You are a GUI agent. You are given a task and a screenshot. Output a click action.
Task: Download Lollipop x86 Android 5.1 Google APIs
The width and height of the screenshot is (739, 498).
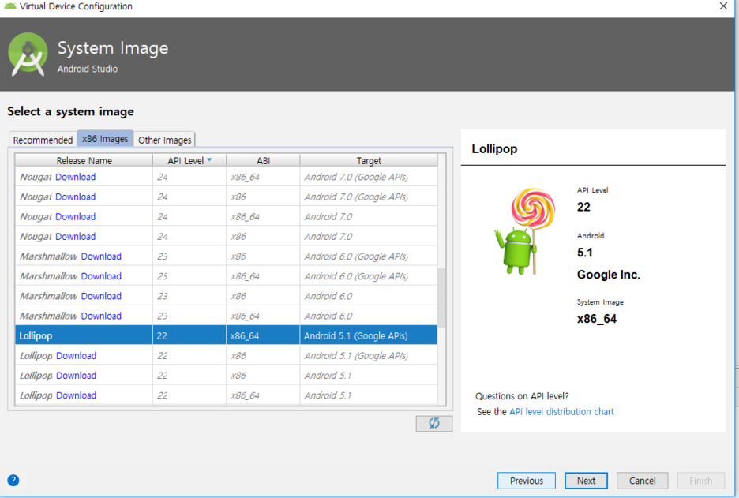[x=76, y=355]
